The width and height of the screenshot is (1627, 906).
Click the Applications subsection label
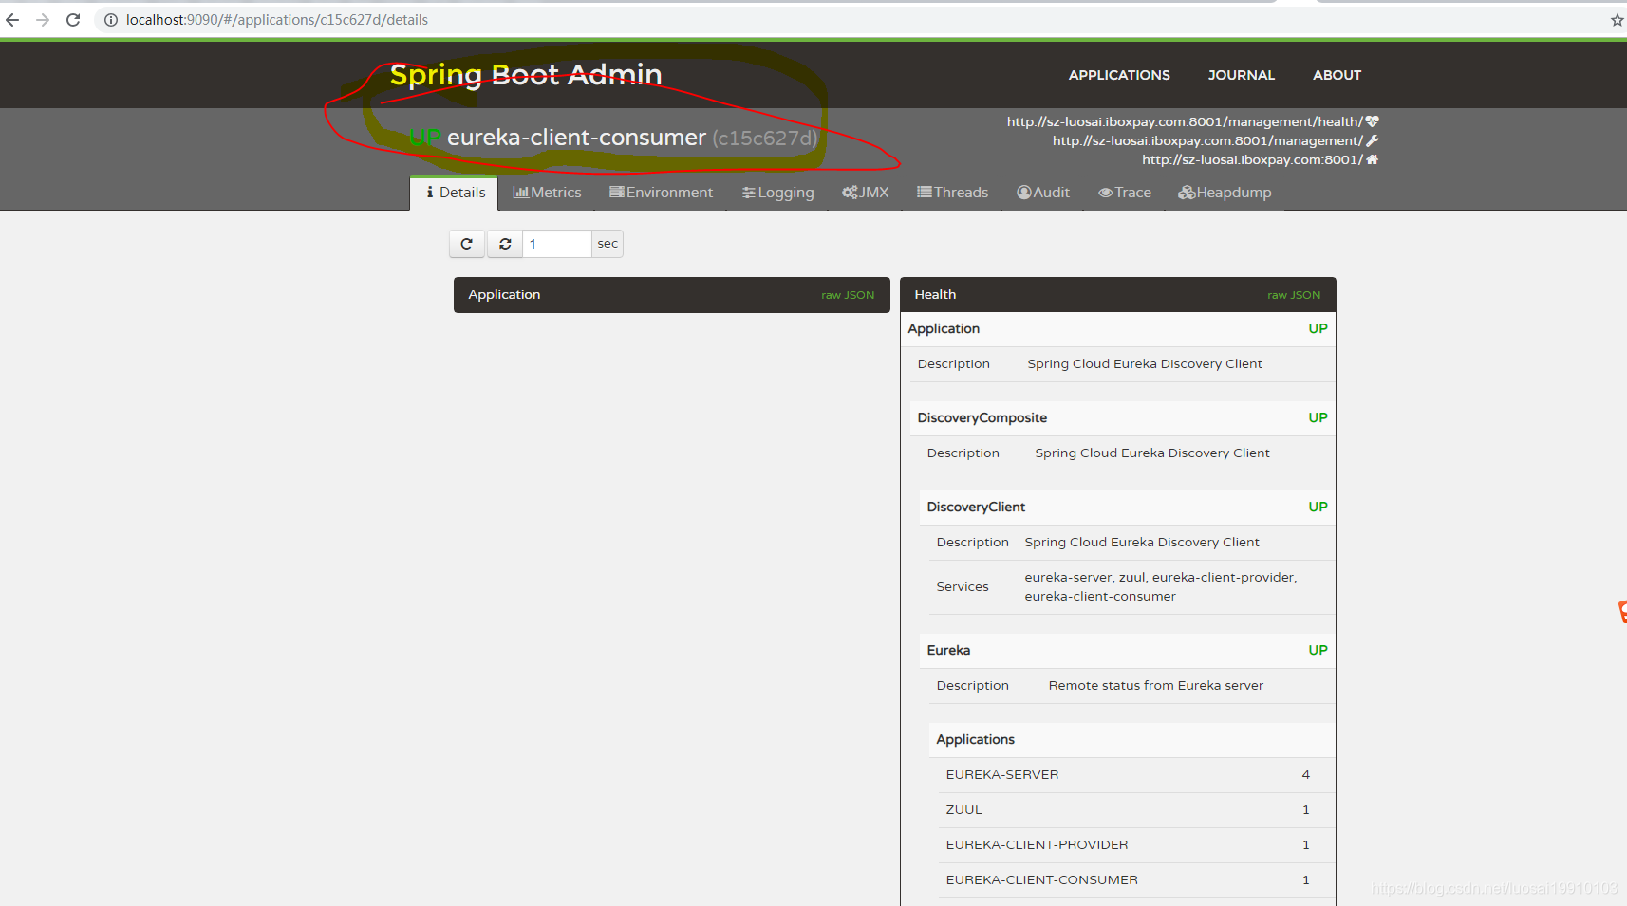tap(976, 739)
